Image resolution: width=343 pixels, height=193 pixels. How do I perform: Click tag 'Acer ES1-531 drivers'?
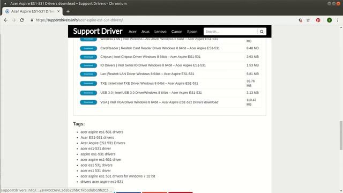[x=97, y=137]
